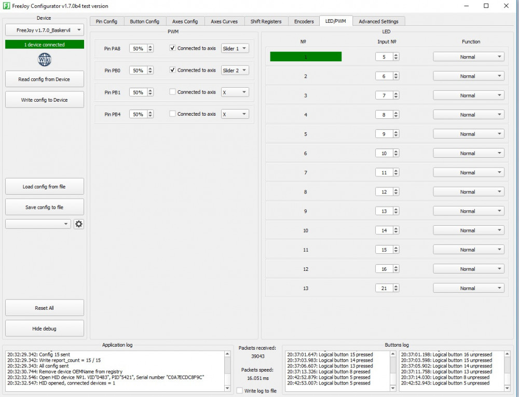Switch to the Axes Config tab
Viewport: 519px width, 397px height.
[185, 21]
